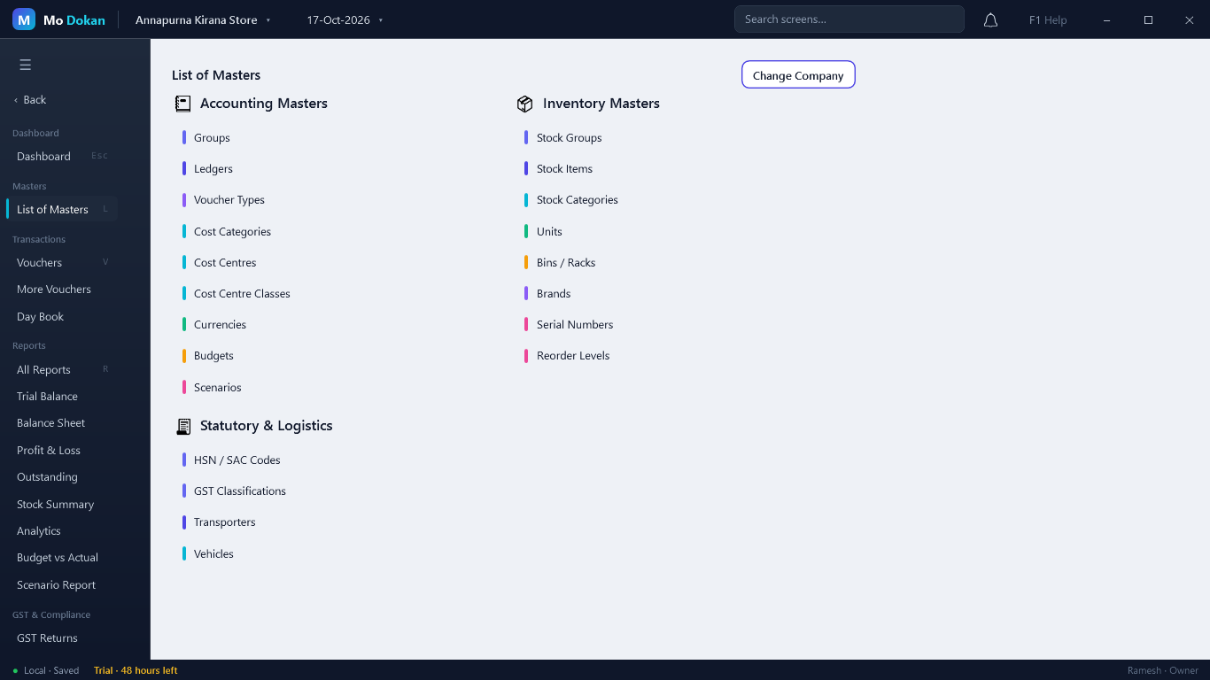Open GST Returns in sidebar
Screen dimensions: 1210x680
(62, 637)
